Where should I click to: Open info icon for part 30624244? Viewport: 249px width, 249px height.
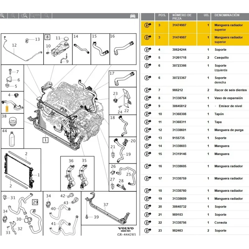(148, 50)
